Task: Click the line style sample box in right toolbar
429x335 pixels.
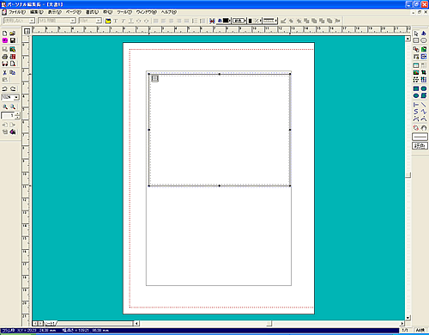Action: [420, 137]
